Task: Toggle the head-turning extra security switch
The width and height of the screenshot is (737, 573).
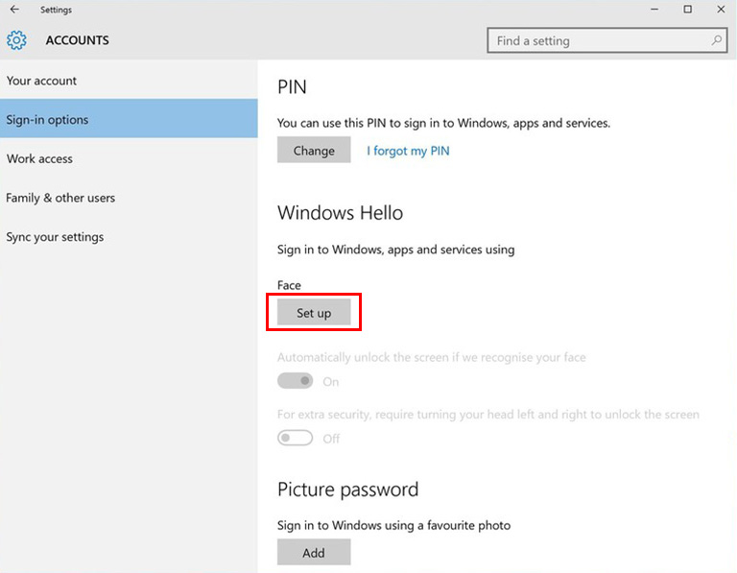Action: tap(296, 438)
